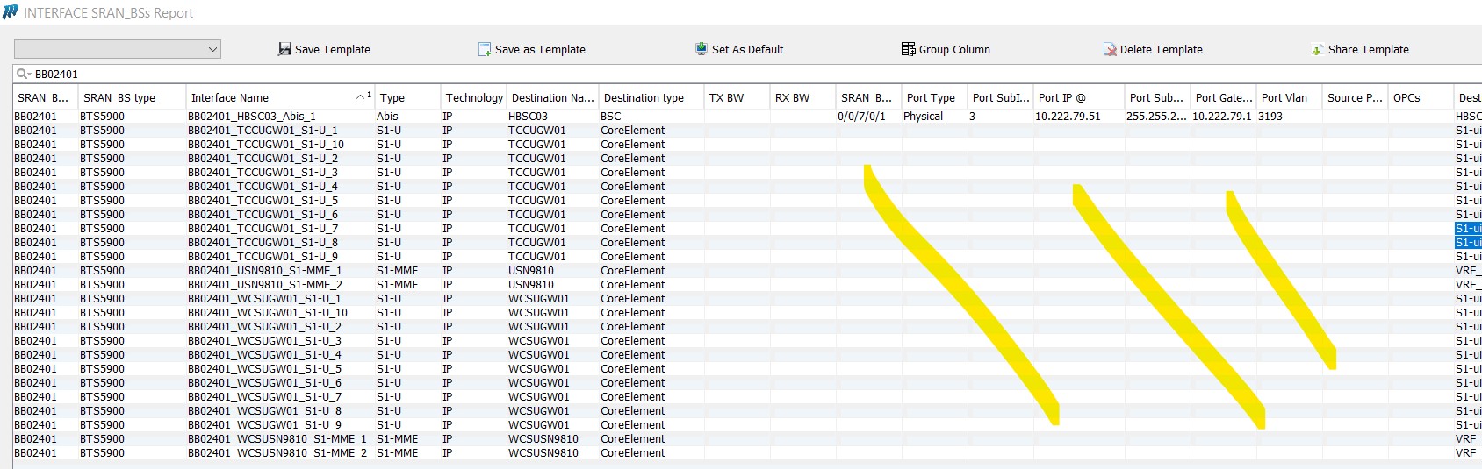This screenshot has height=469, width=1482.
Task: Click the search magnifier icon
Action: click(24, 75)
